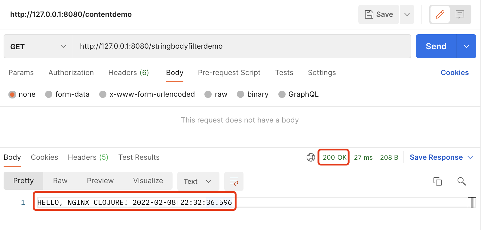The width and height of the screenshot is (487, 230).
Task: Open the Pre-request Script tab
Action: [x=229, y=73]
